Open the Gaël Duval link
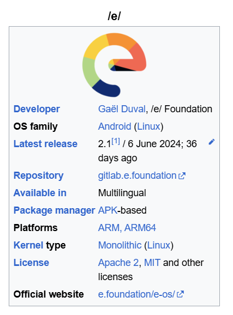The width and height of the screenshot is (233, 315). pos(122,109)
